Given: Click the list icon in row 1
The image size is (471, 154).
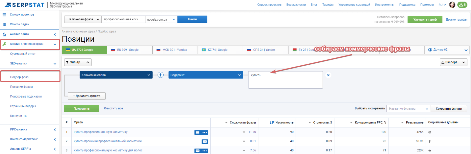Looking at the screenshot, I should coord(197,132).
